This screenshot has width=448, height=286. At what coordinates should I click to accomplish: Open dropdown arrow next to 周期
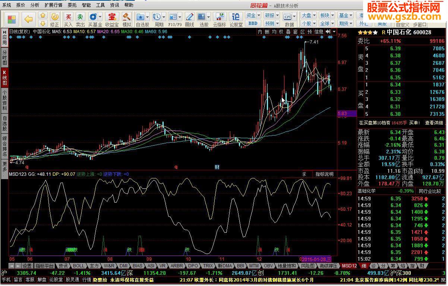coord(164,17)
